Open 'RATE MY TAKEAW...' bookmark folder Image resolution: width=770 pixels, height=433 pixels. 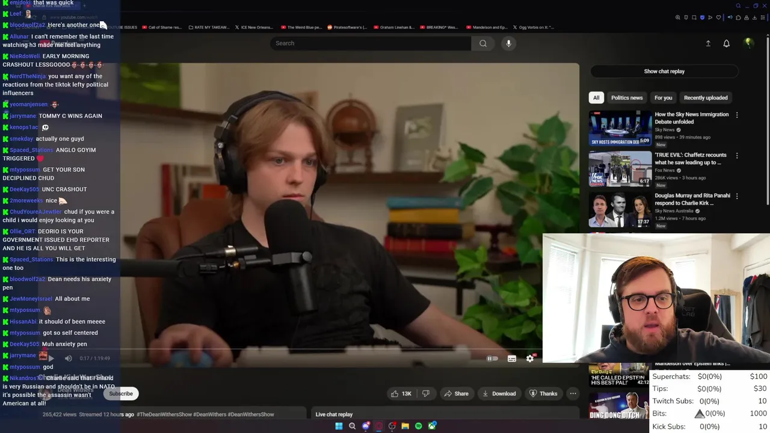(211, 27)
